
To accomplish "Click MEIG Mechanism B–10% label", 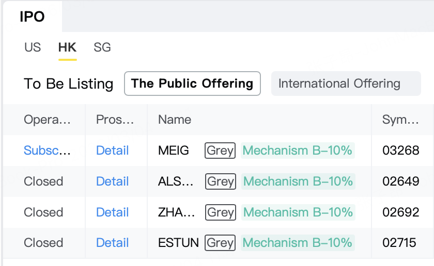I will (x=298, y=151).
